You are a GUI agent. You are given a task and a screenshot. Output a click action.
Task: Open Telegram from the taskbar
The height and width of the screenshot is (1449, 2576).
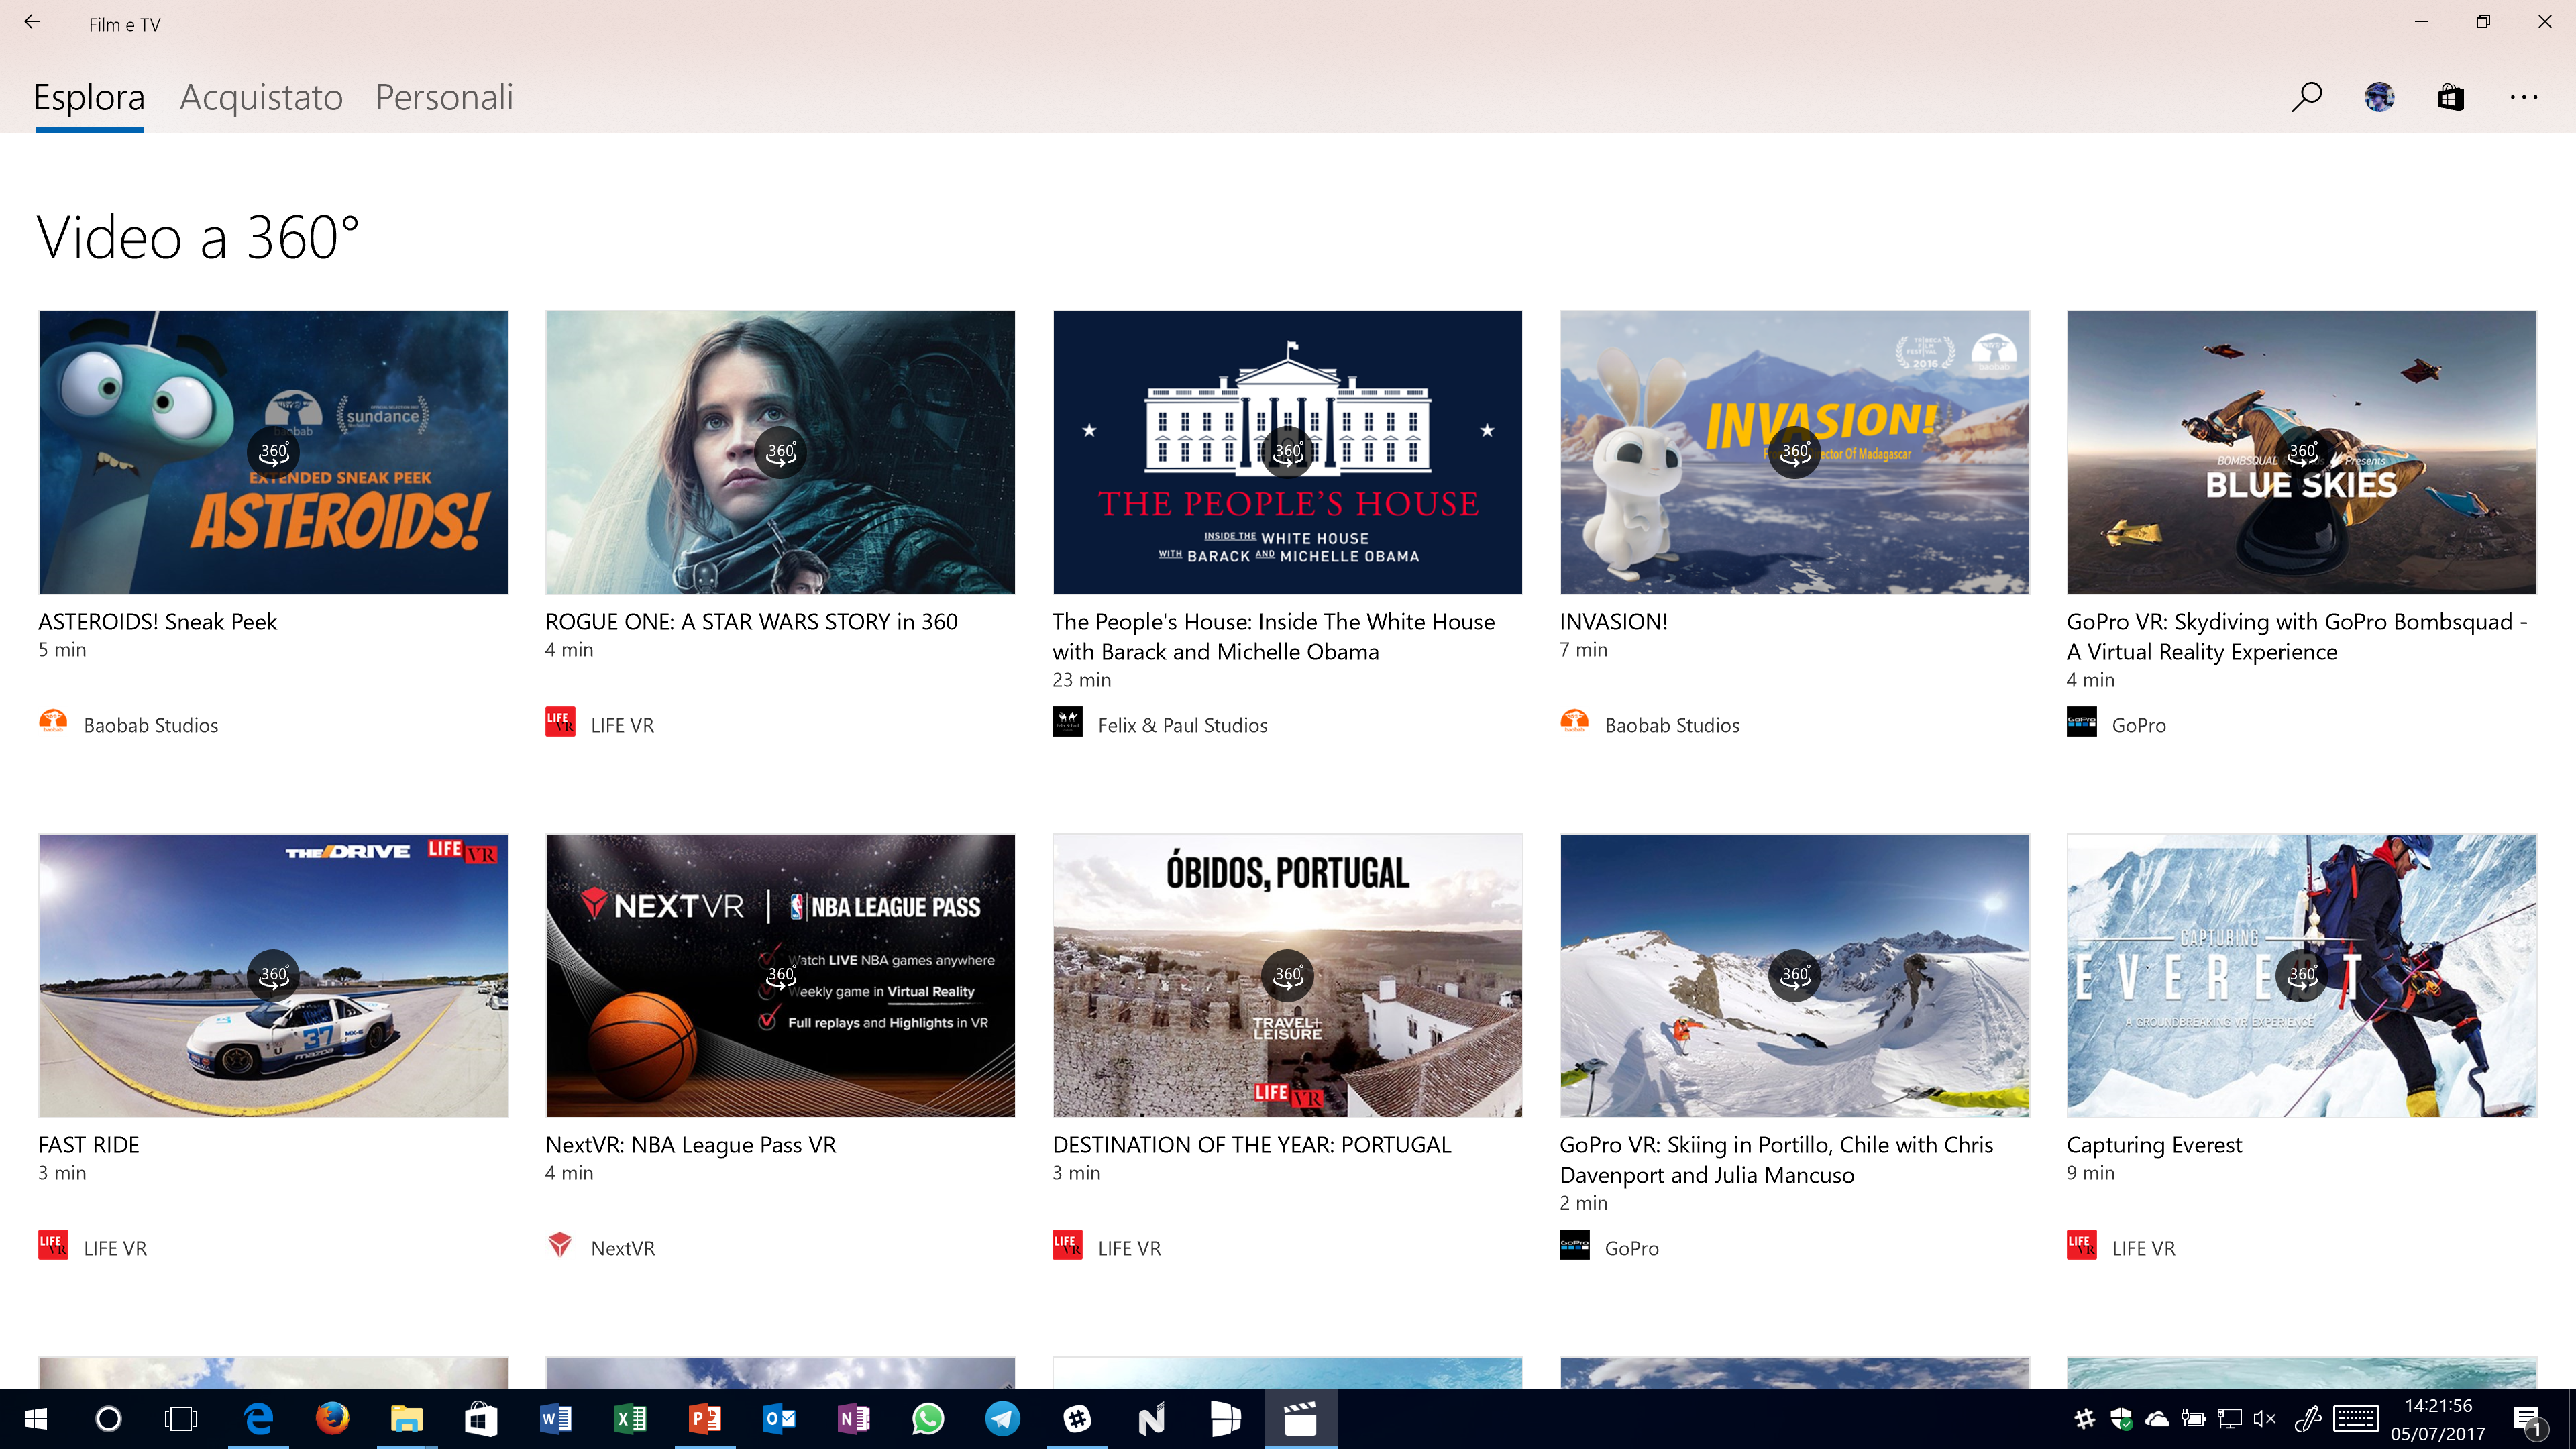point(1002,1418)
